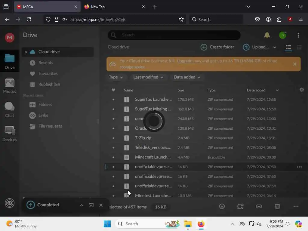Screen dimensions: 308x231
Task: Bookmark this page with star
Action: point(181,19)
